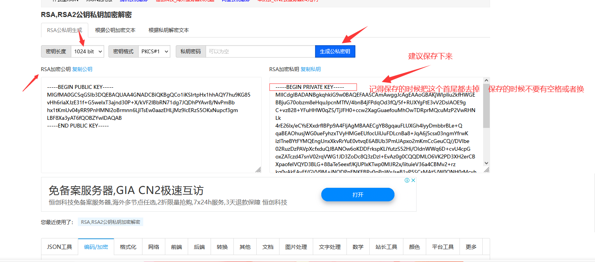The height and width of the screenshot is (262, 595).
Task: Expand the 更多 tab for additional tools
Action: click(471, 247)
